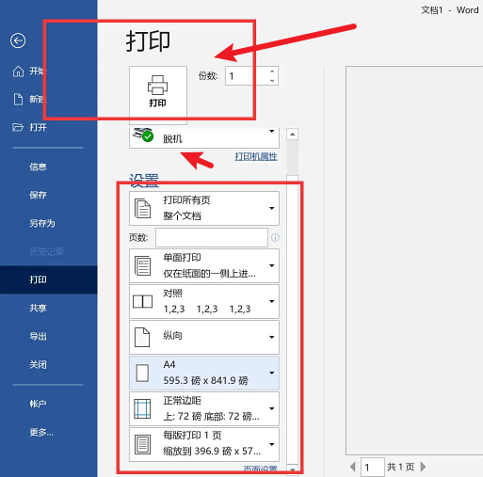Click the Open label in sidebar

click(38, 127)
